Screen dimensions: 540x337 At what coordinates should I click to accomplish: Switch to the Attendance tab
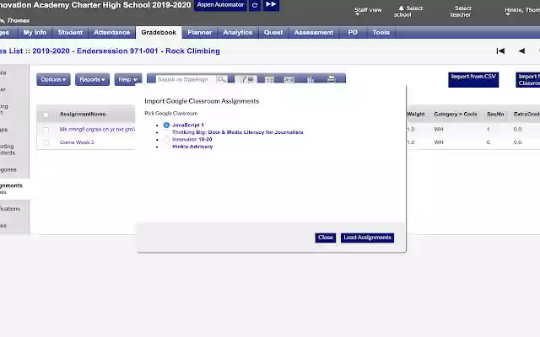point(112,32)
